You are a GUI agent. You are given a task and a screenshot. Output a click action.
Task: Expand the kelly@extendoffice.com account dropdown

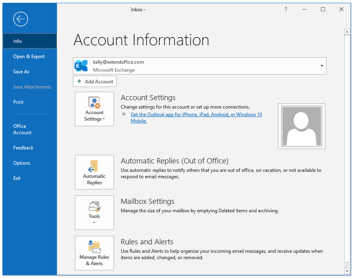[322, 66]
